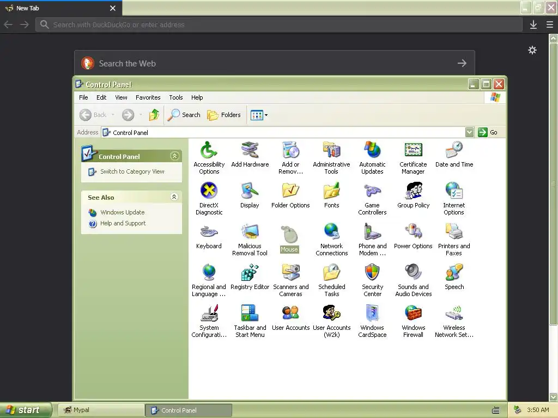Open Keyboard settings icon

(x=209, y=236)
